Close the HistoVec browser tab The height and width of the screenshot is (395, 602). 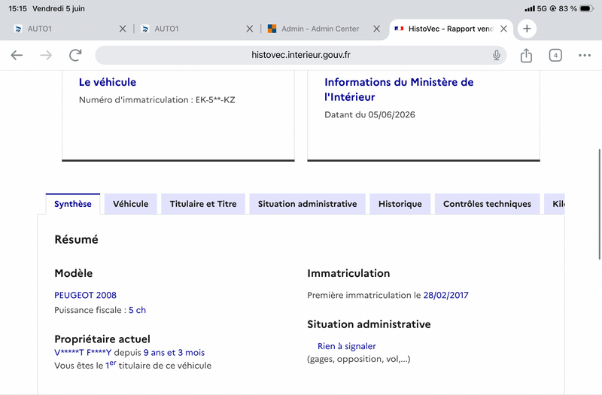point(503,29)
